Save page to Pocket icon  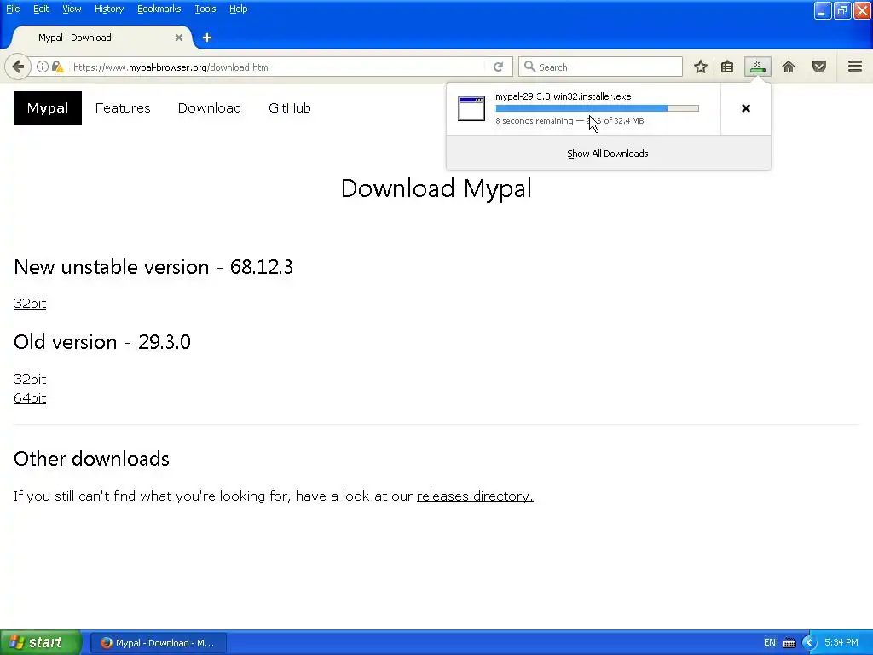click(x=819, y=67)
